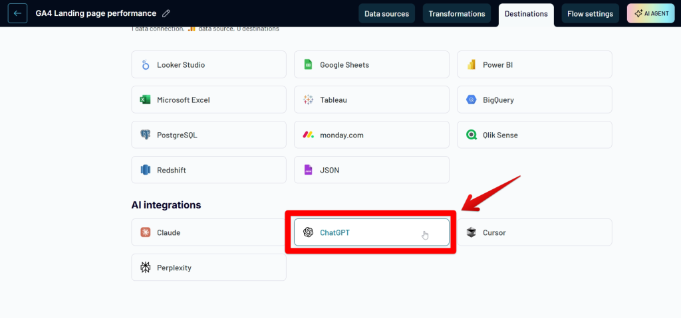Click the BigQuery logo icon
Viewport: 681px width, 318px height.
(472, 100)
